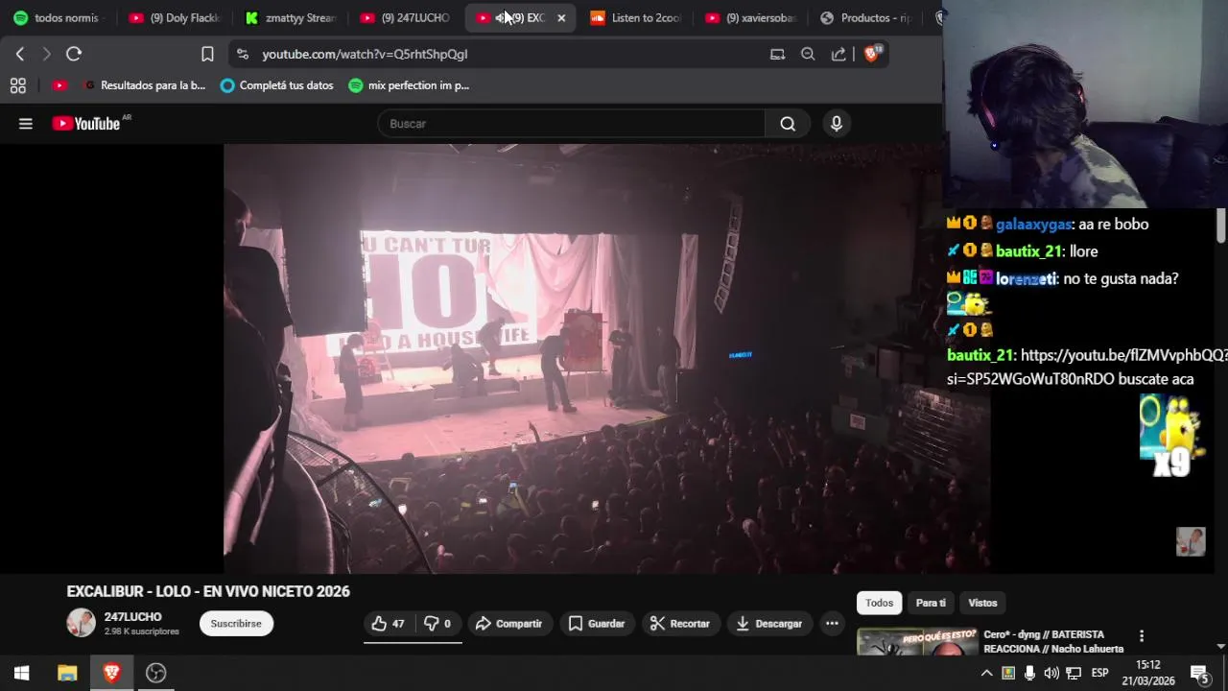Open 'Resultados para la b...' bookmark
1228x691 pixels.
click(x=145, y=85)
